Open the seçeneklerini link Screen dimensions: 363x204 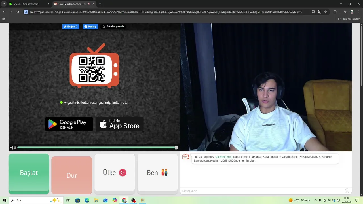[x=224, y=157]
